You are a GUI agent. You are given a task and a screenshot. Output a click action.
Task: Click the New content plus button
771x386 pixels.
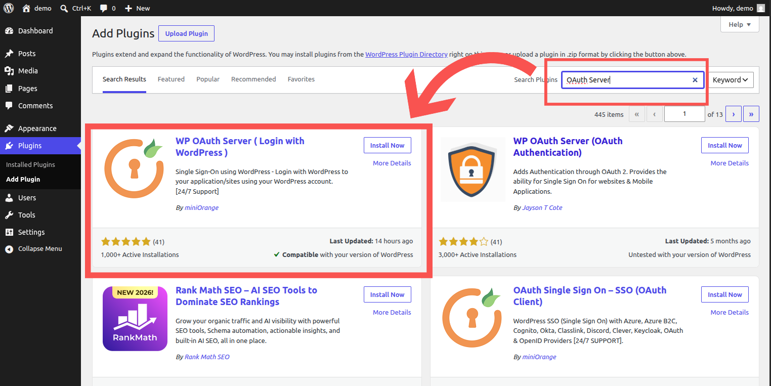(137, 8)
